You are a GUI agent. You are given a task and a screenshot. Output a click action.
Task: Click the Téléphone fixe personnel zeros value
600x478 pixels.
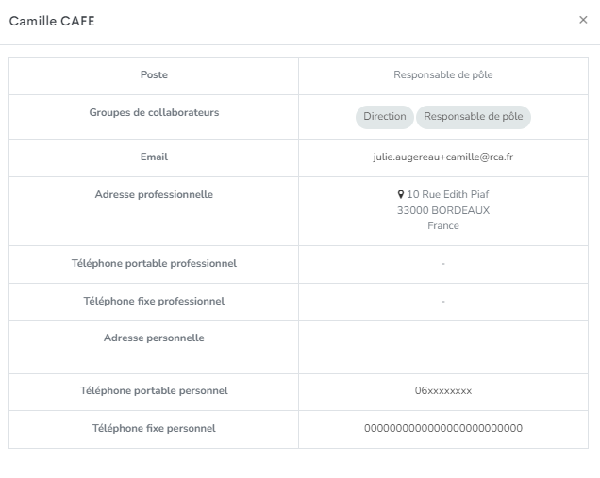click(x=443, y=428)
